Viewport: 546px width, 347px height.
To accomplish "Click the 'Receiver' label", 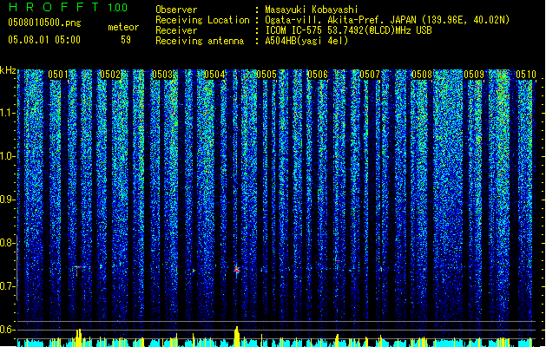I will point(176,30).
